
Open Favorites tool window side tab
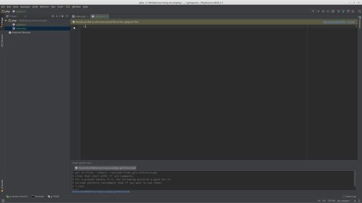tap(2, 186)
